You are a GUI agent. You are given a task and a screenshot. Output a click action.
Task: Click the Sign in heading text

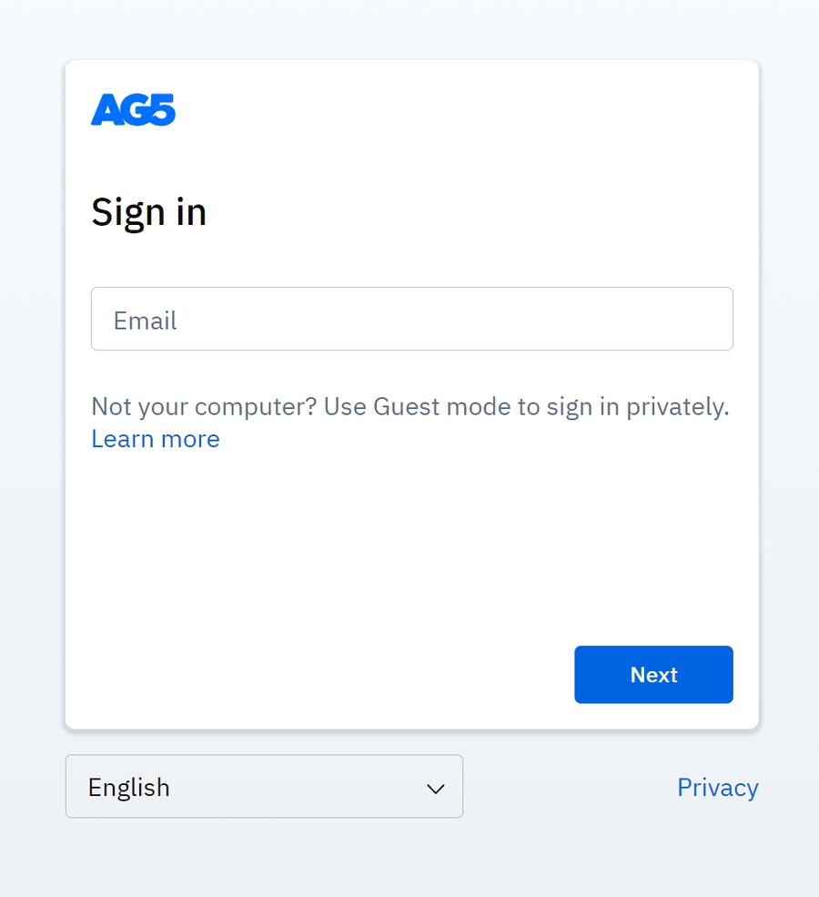[x=148, y=213]
